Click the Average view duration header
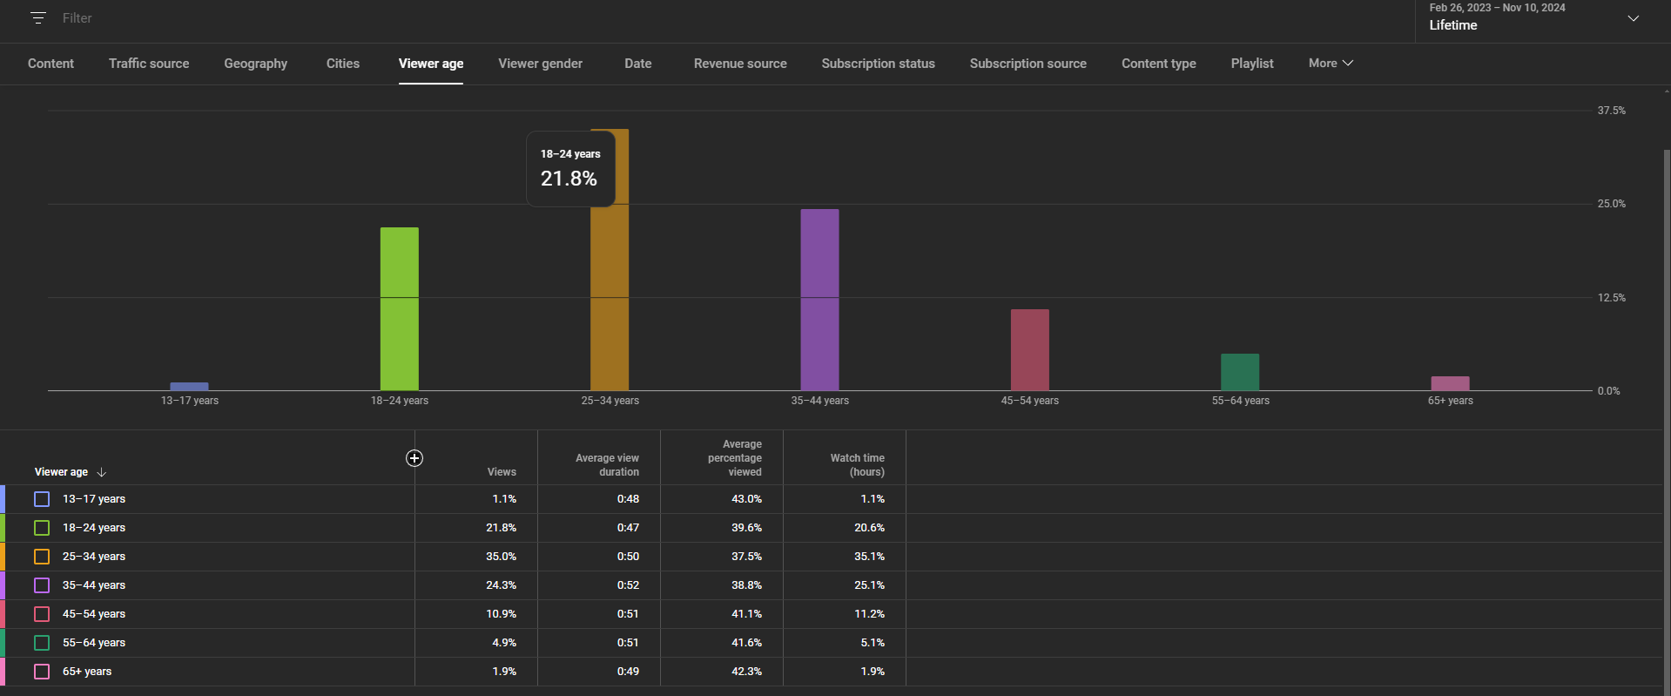1671x696 pixels. pyautogui.click(x=607, y=465)
